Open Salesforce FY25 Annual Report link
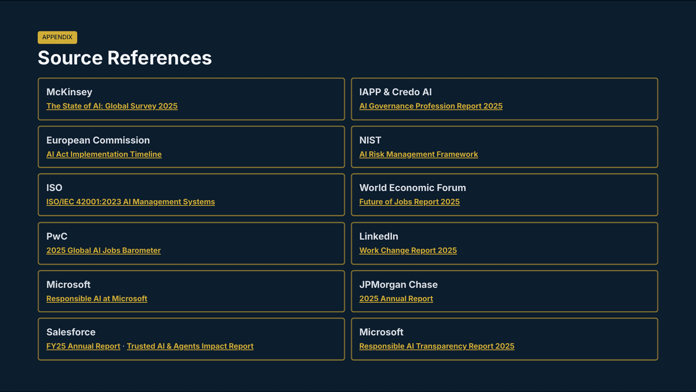The image size is (696, 392). pos(83,346)
